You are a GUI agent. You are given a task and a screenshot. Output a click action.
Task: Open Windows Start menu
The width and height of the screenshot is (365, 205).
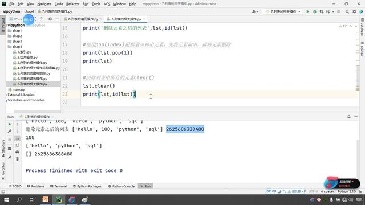pyautogui.click(x=6, y=200)
